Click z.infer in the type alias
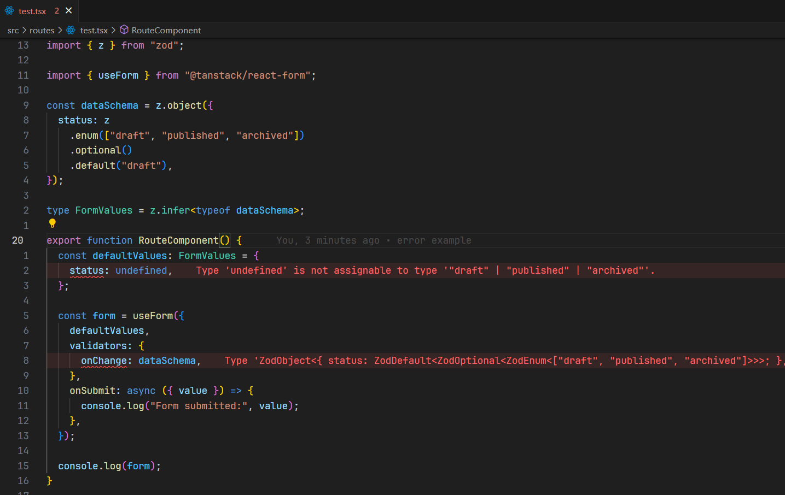 pos(170,210)
